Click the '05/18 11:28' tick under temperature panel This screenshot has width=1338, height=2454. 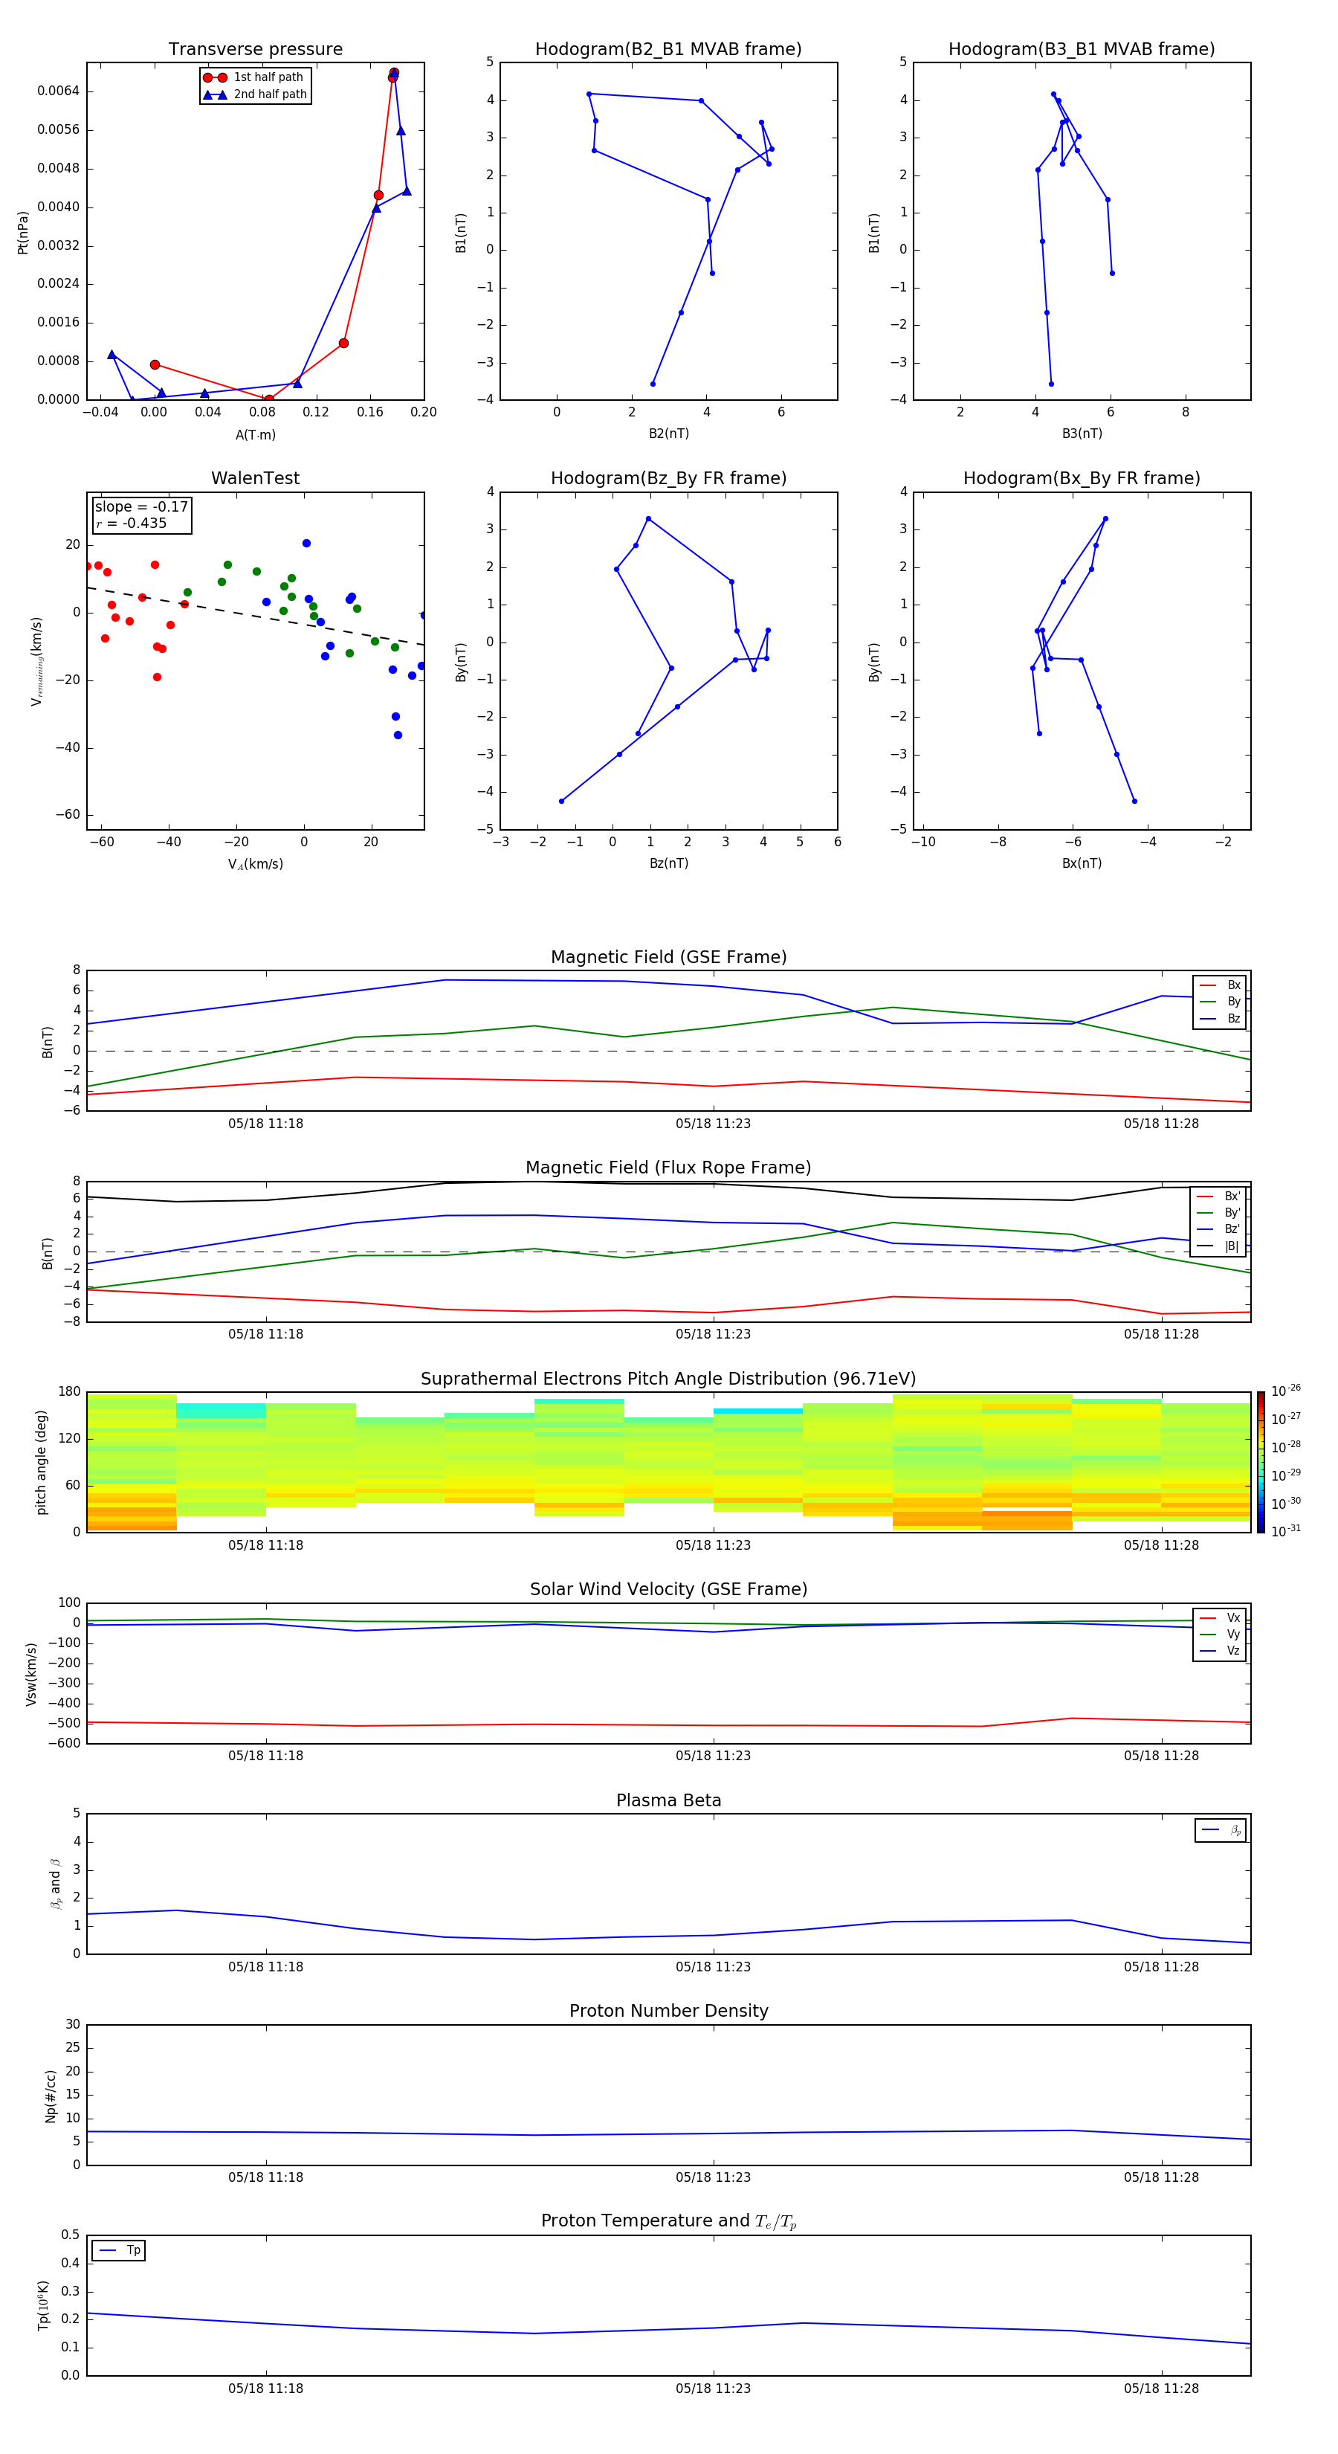1161,2389
